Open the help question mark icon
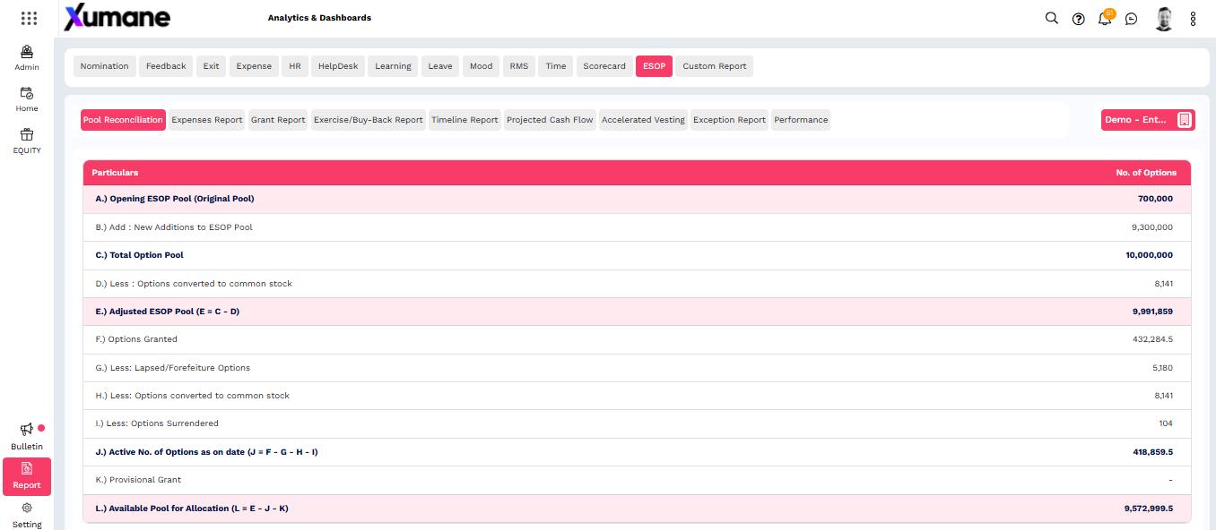Image resolution: width=1216 pixels, height=530 pixels. pos(1078,19)
